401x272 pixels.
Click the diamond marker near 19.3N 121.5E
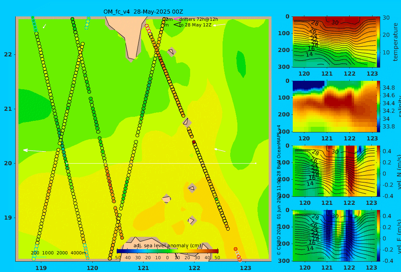pyautogui.click(x=166, y=199)
